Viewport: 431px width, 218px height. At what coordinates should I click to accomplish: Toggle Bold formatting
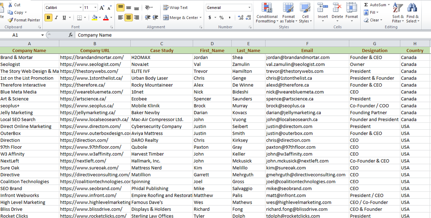tap(48, 18)
